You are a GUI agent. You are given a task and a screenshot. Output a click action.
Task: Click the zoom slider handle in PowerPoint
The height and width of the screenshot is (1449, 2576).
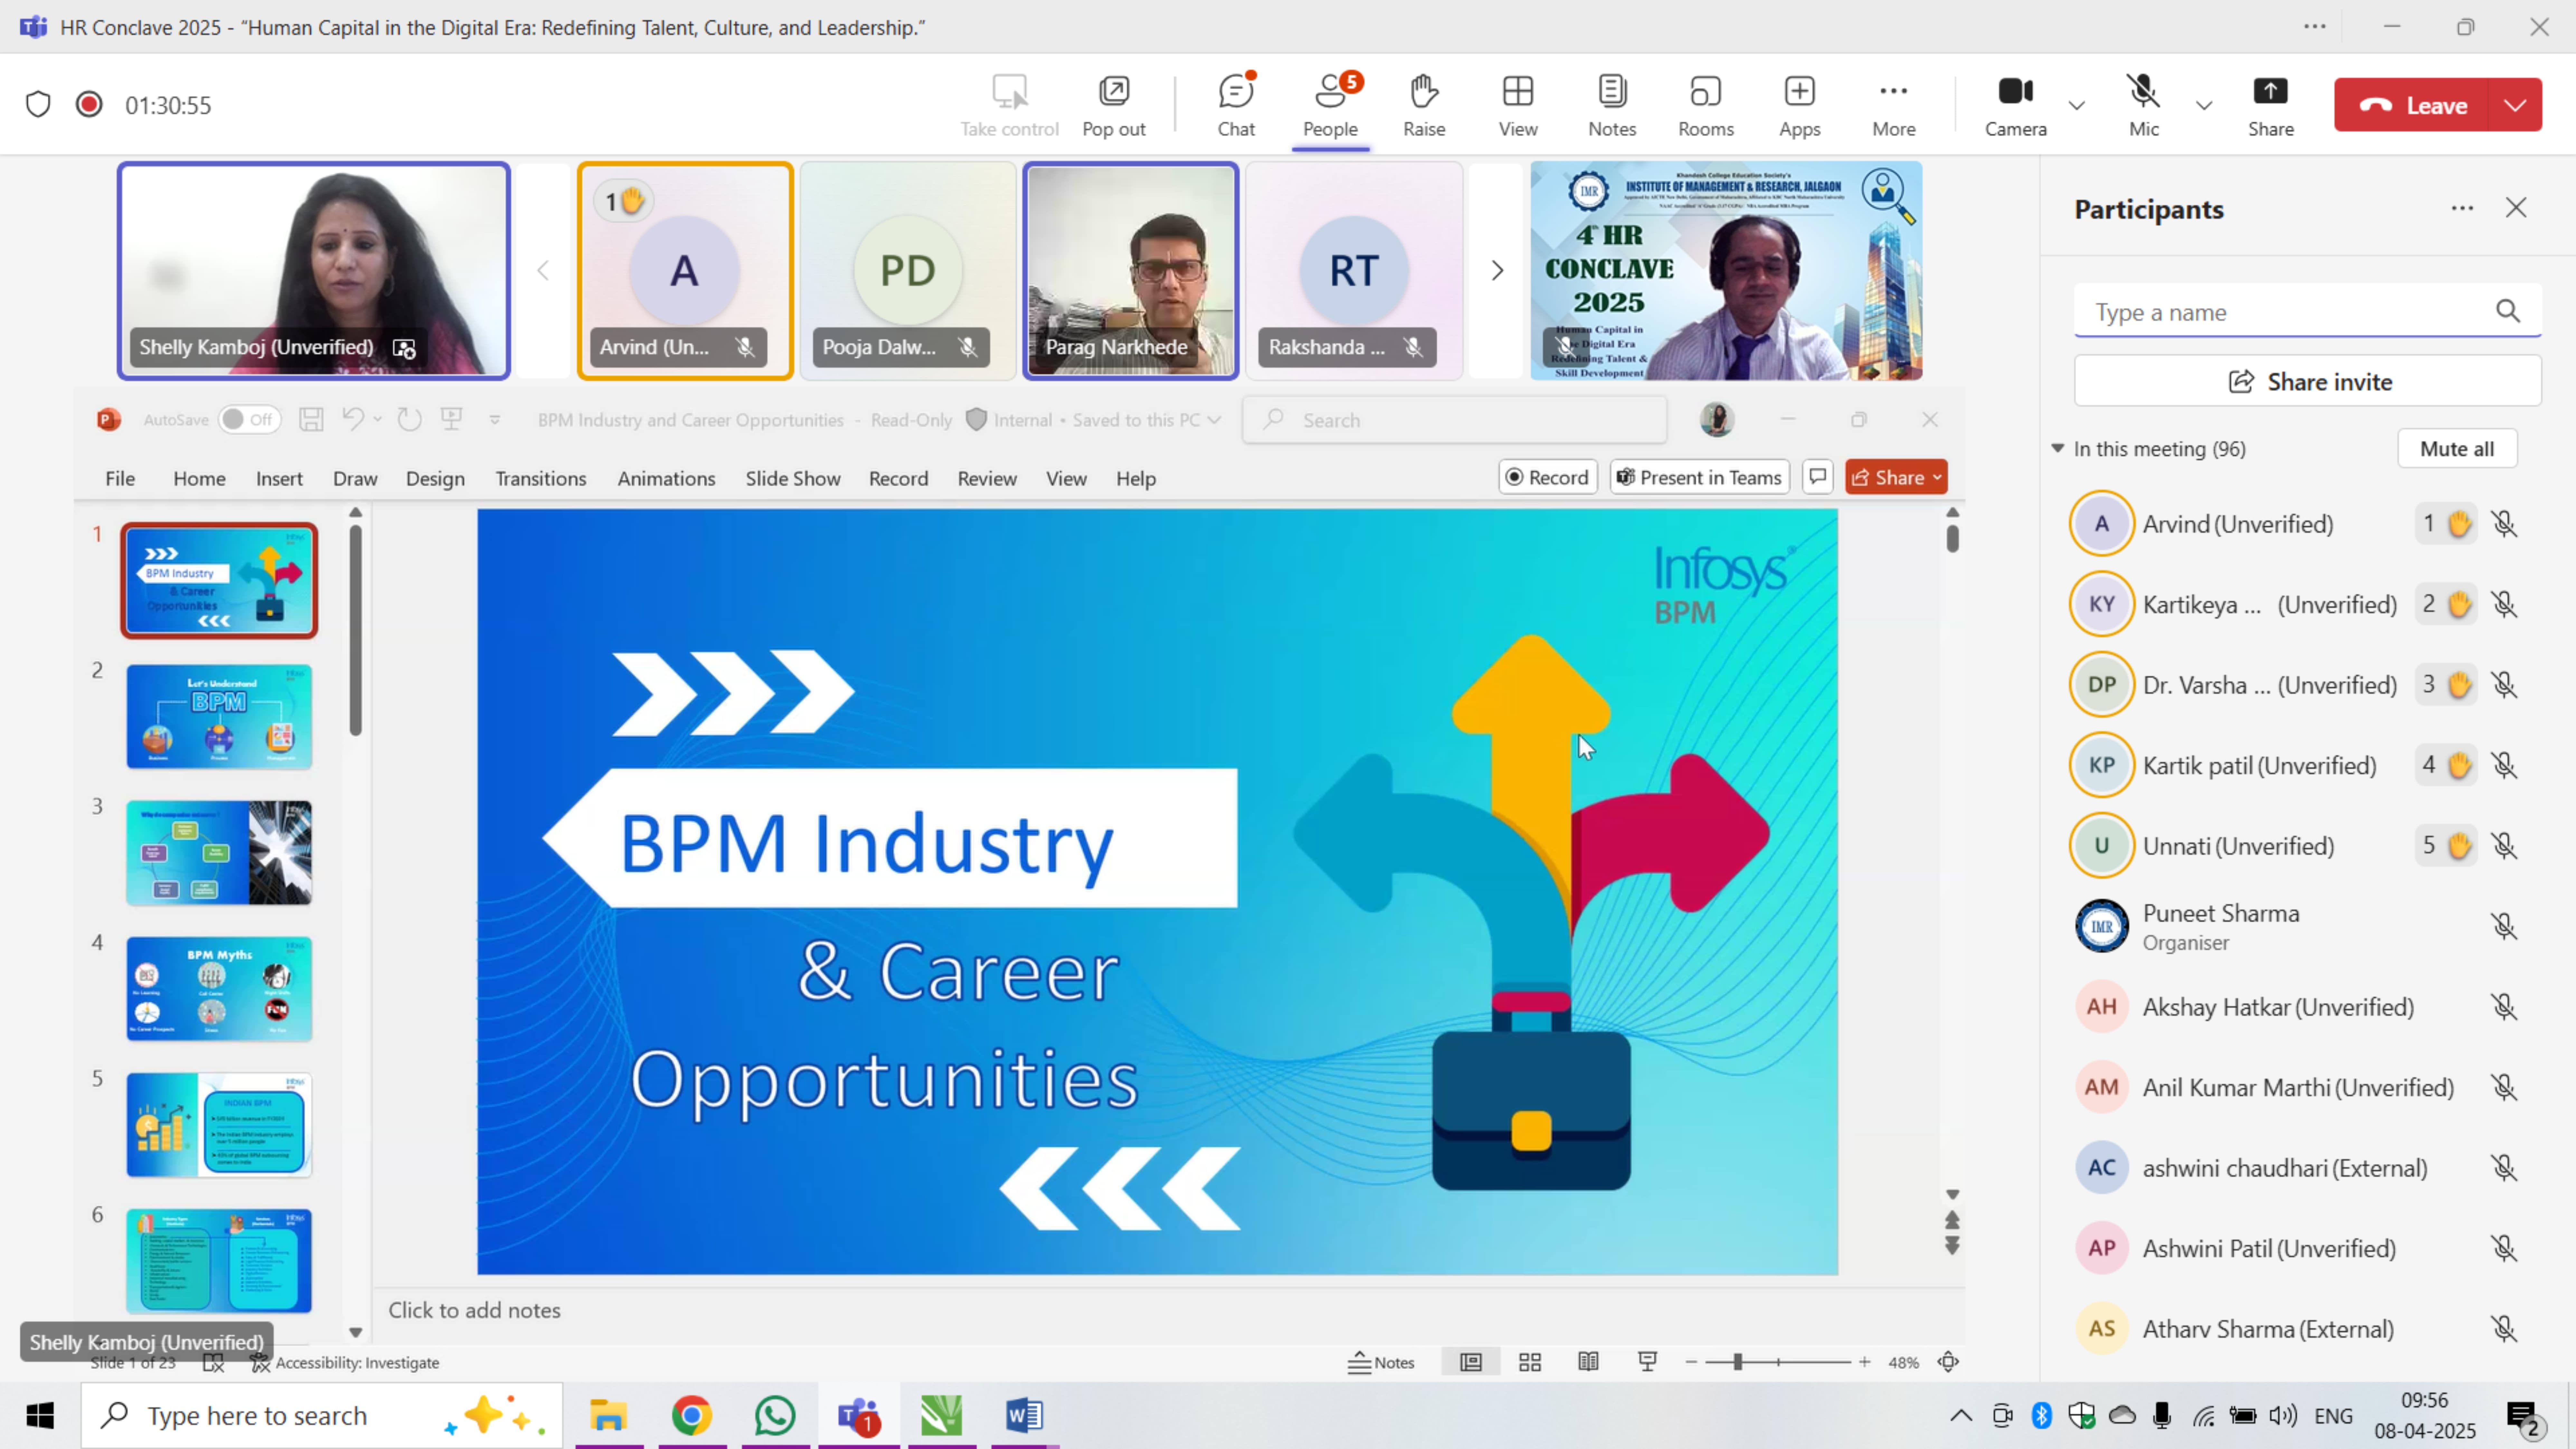[x=1738, y=1362]
